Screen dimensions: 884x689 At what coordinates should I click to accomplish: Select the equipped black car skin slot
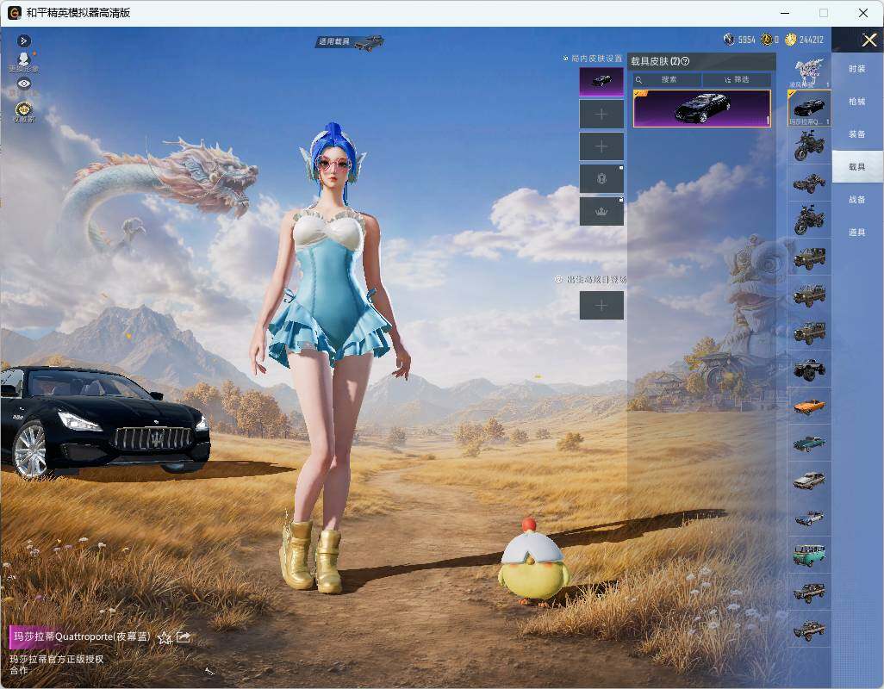pyautogui.click(x=601, y=82)
